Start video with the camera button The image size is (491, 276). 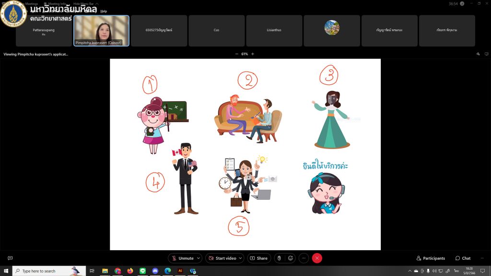coord(222,258)
